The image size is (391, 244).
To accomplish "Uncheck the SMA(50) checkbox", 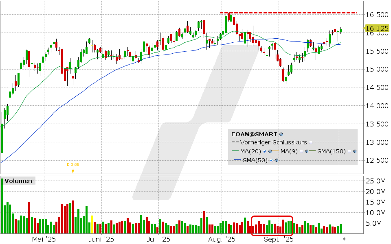I will (x=271, y=160).
